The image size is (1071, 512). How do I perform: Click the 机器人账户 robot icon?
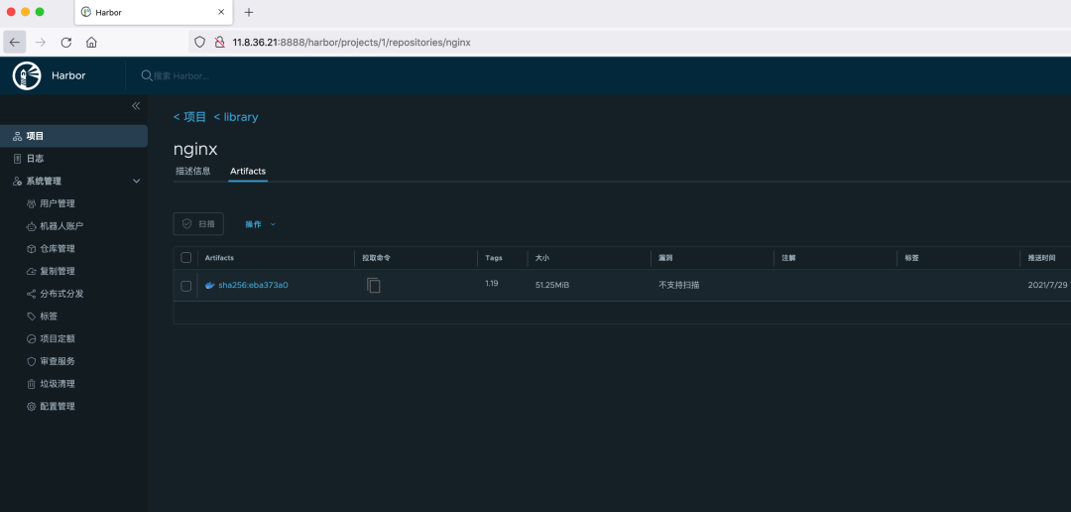tap(31, 226)
